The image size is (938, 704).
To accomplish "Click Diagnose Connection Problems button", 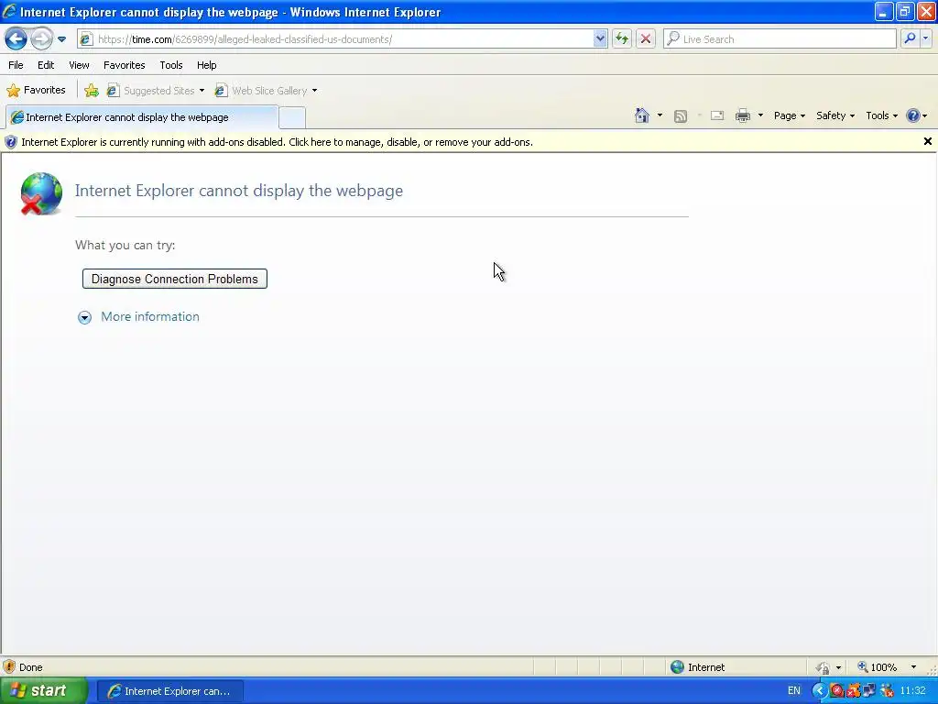I will pos(175,279).
